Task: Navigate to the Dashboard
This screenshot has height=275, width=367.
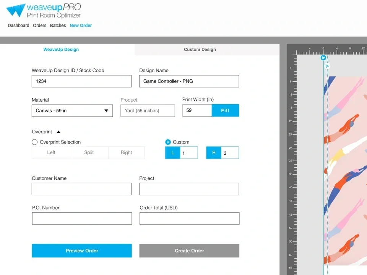Action: coord(18,25)
